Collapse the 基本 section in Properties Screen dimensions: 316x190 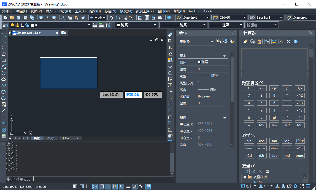pyautogui.click(x=225, y=56)
